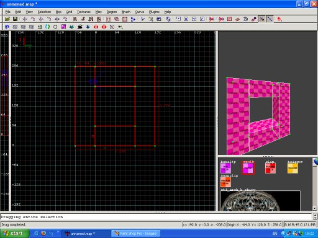Select the orange weapclip texture
This screenshot has width=318, height=238.
tap(225, 182)
